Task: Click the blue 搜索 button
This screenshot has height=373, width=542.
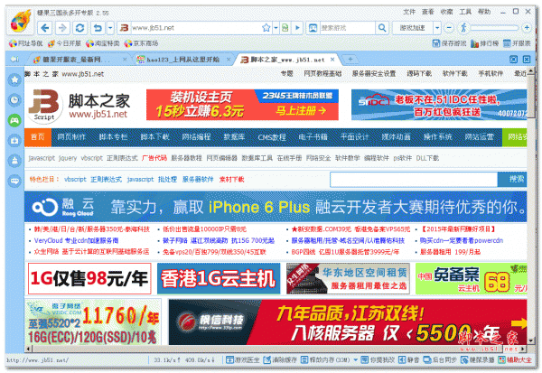Action: point(512,180)
